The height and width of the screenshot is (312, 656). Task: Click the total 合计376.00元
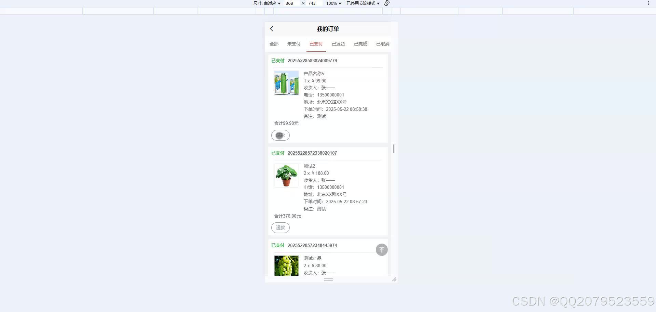[x=288, y=216]
